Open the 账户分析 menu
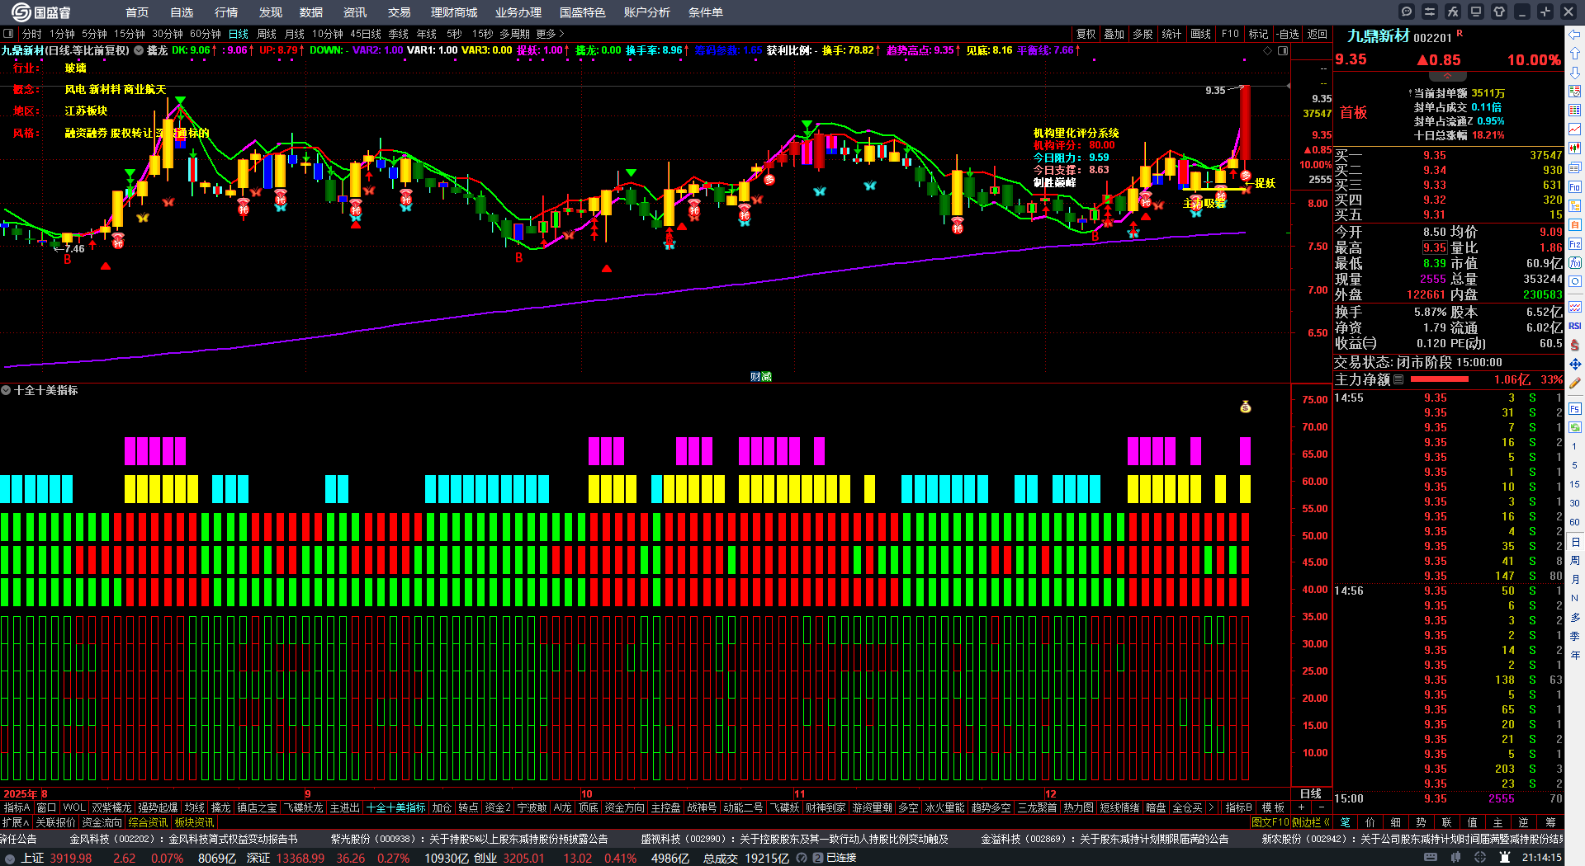 tap(646, 12)
